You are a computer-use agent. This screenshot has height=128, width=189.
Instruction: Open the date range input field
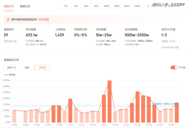165,6
